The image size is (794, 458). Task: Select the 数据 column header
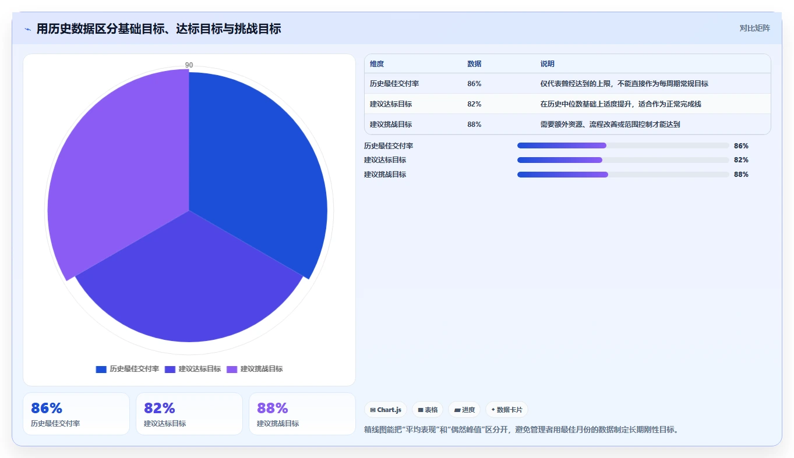tap(474, 64)
